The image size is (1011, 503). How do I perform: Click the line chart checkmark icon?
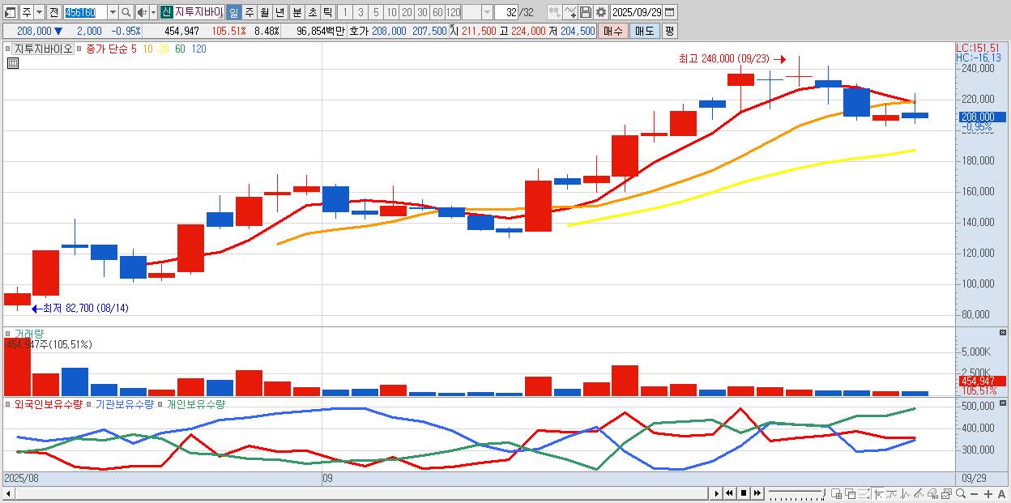tap(570, 12)
